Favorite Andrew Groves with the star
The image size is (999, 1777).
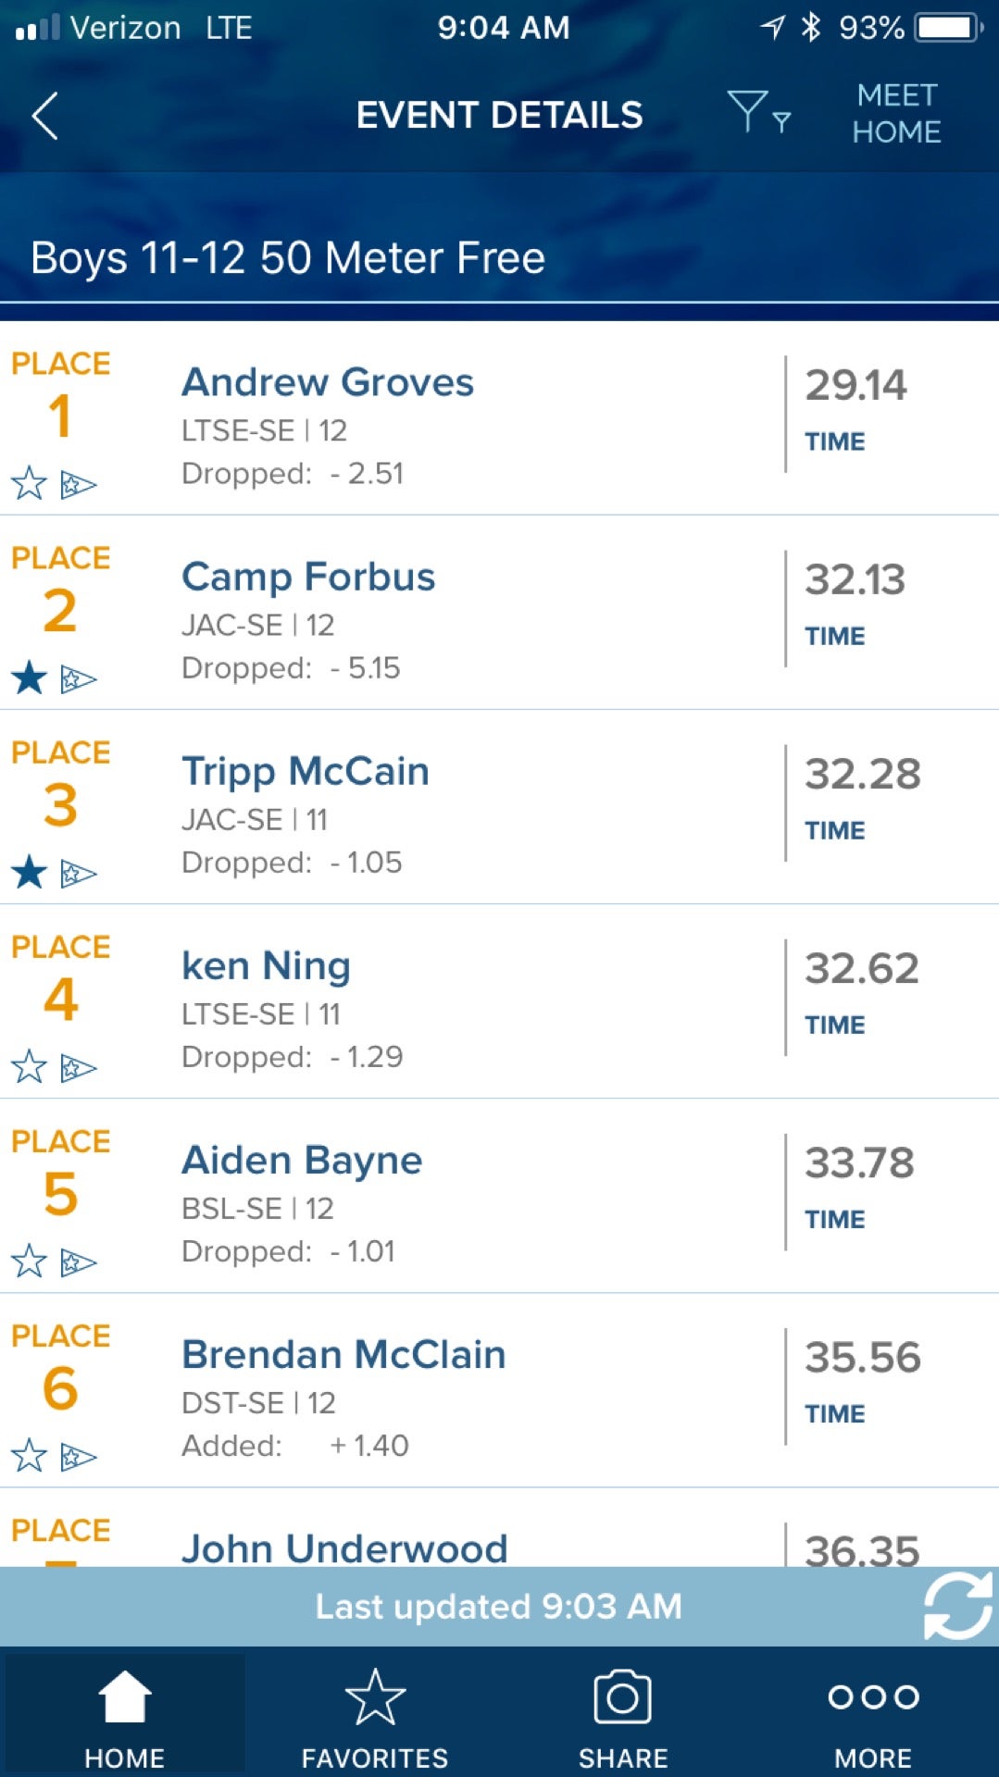point(29,483)
